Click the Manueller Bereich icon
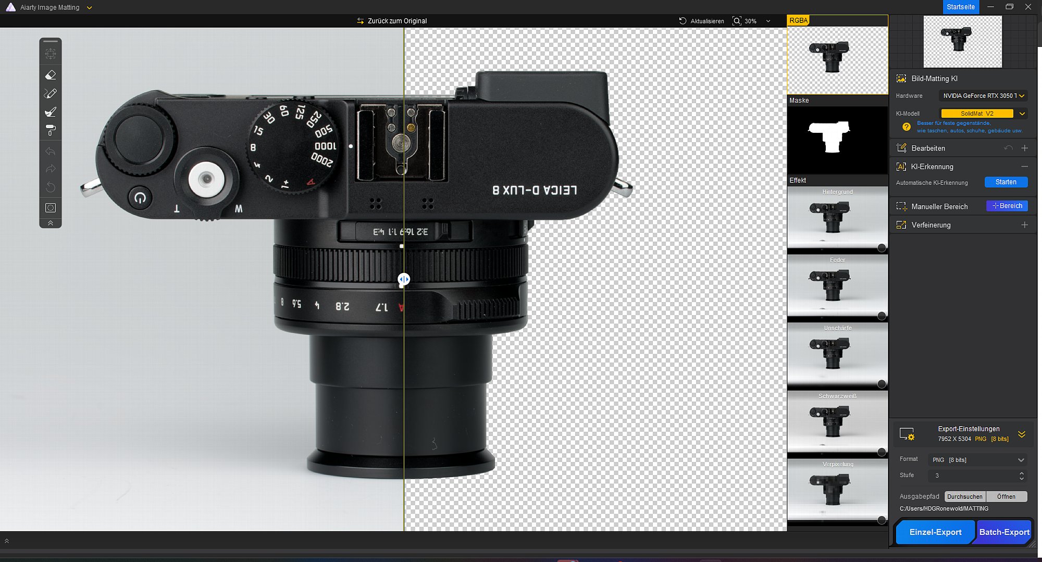Screen dimensions: 1042x562 [x=901, y=206]
